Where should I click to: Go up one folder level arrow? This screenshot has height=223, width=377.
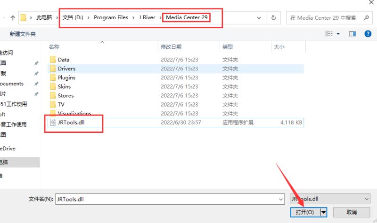click(13, 18)
